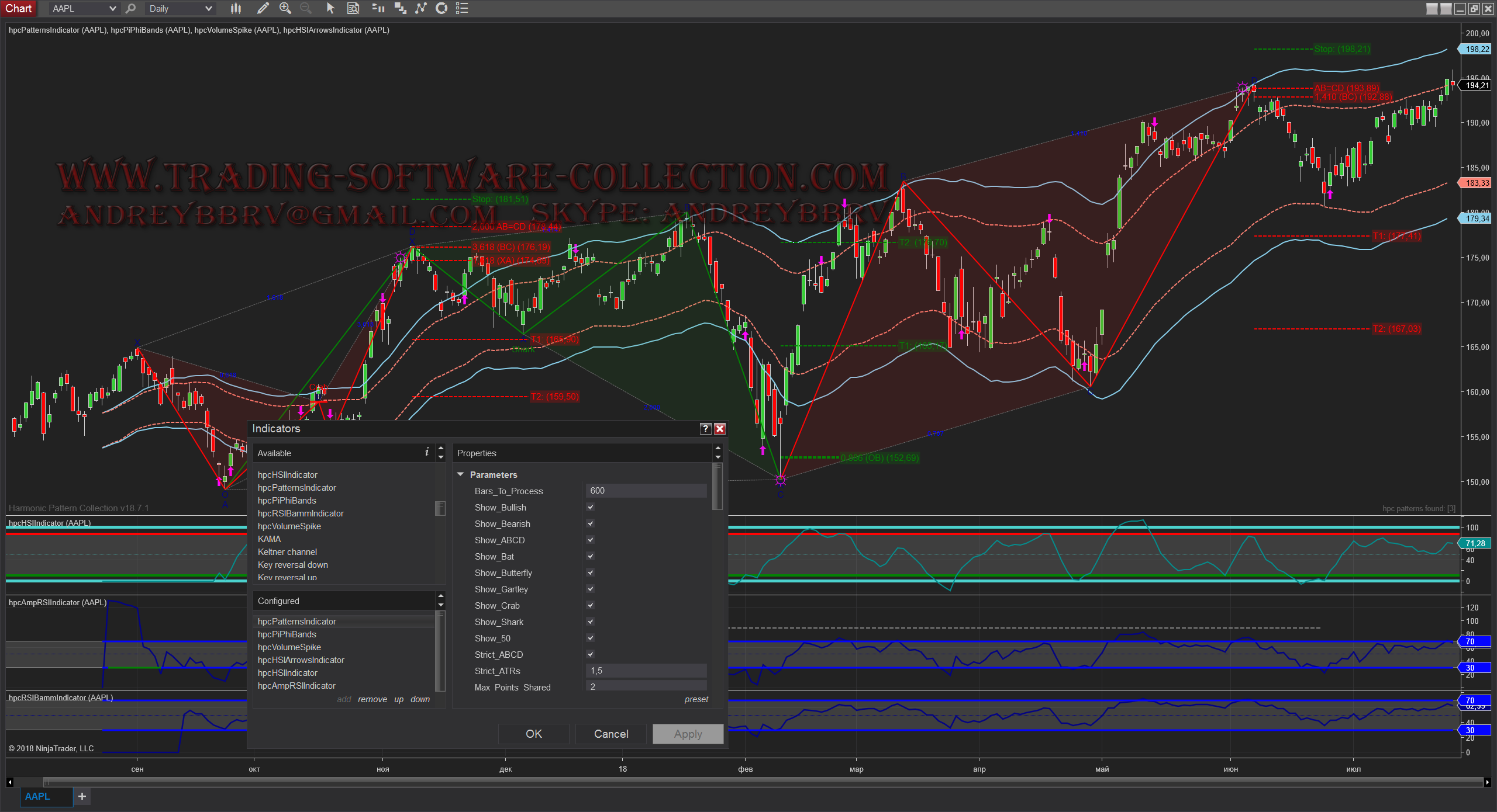
Task: Toggle the Show_Gartley checkbox
Action: [591, 589]
